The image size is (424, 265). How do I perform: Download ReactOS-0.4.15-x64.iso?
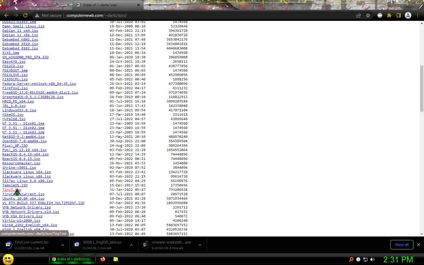(x=25, y=154)
